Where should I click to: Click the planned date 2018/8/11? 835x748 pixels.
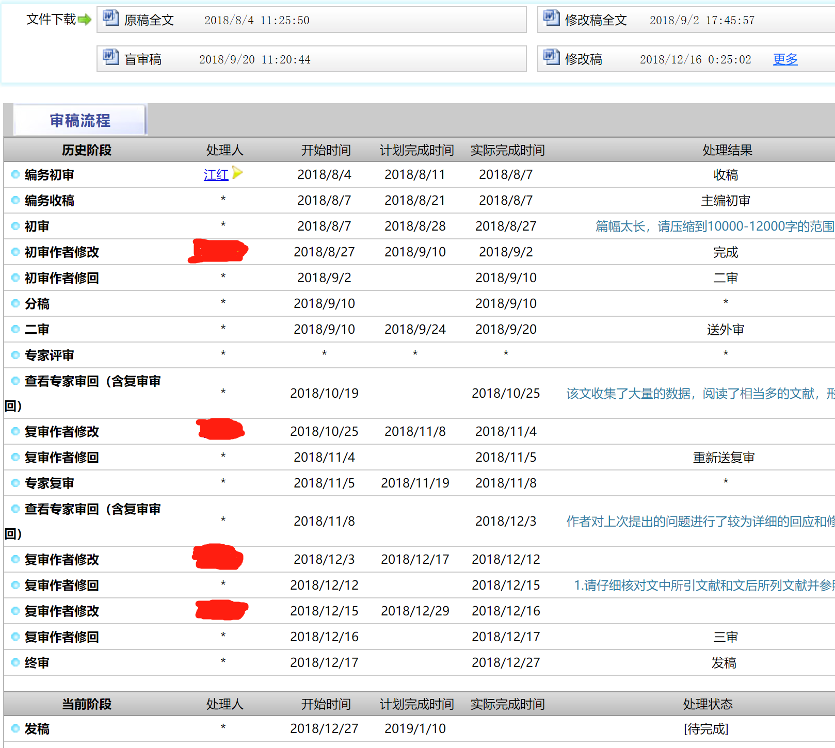(x=415, y=174)
